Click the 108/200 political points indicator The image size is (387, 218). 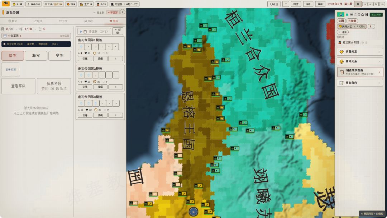pos(34,4)
